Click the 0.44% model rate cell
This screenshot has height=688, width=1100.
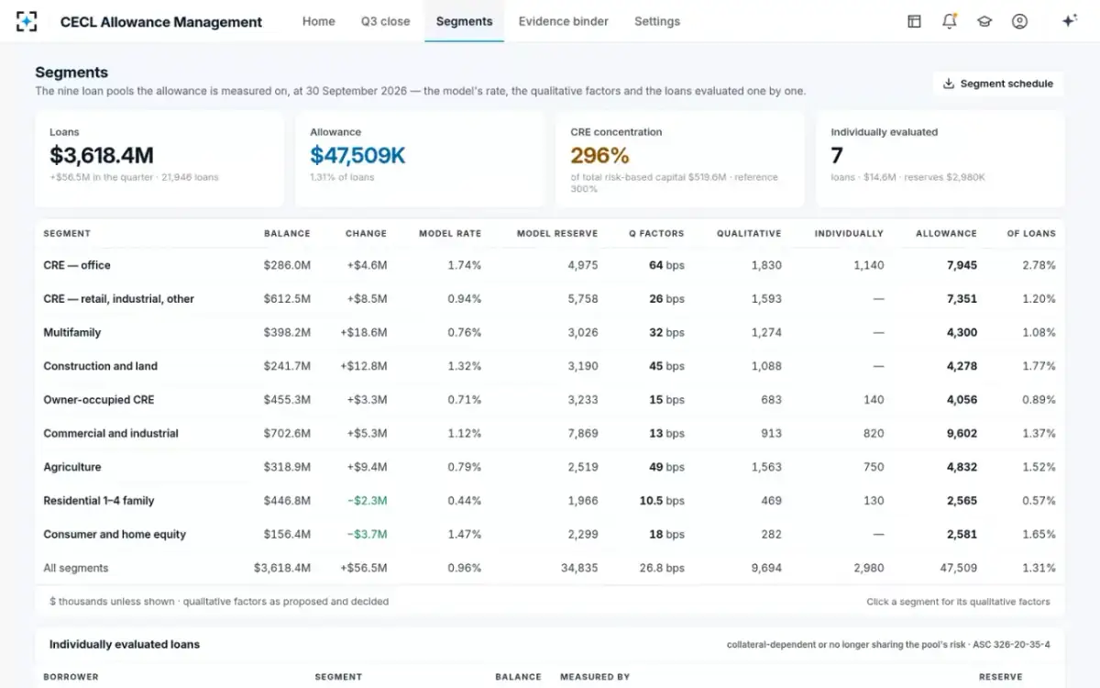[x=464, y=501]
